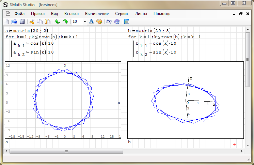254x165 pixels.
Task: Toggle the side panel toolbar icon
Action: click(x=127, y=21)
